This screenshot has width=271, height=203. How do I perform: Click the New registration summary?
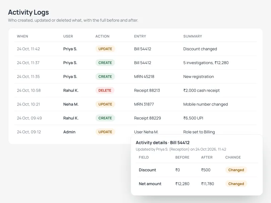click(199, 77)
